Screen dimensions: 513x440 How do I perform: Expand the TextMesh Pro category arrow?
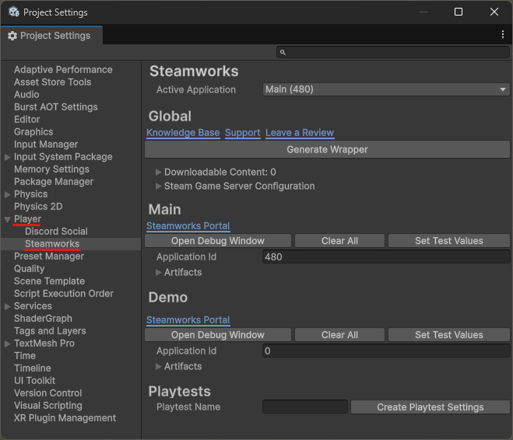coord(8,344)
